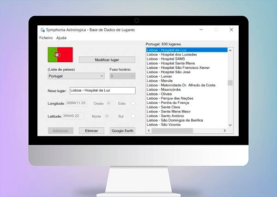
Task: Open the Ficheiro menu
Action: pos(46,38)
